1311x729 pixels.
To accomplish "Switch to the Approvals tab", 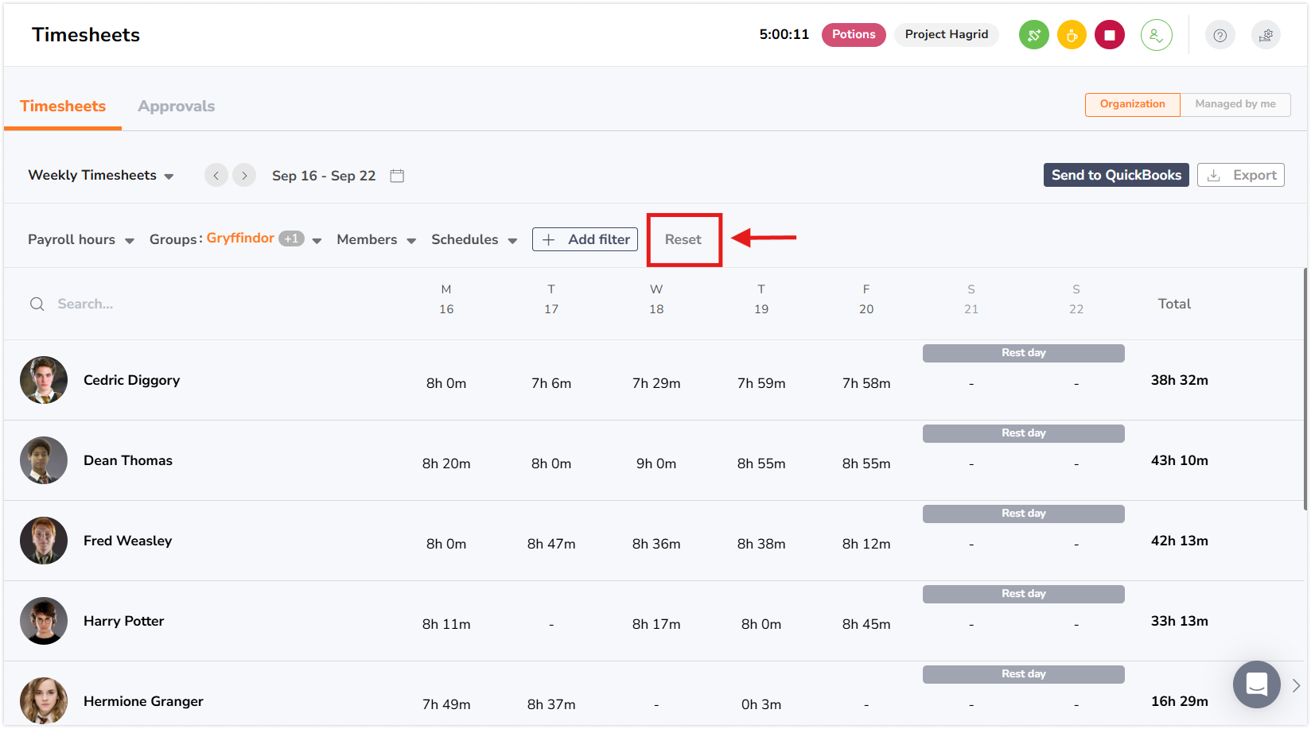I will 176,106.
